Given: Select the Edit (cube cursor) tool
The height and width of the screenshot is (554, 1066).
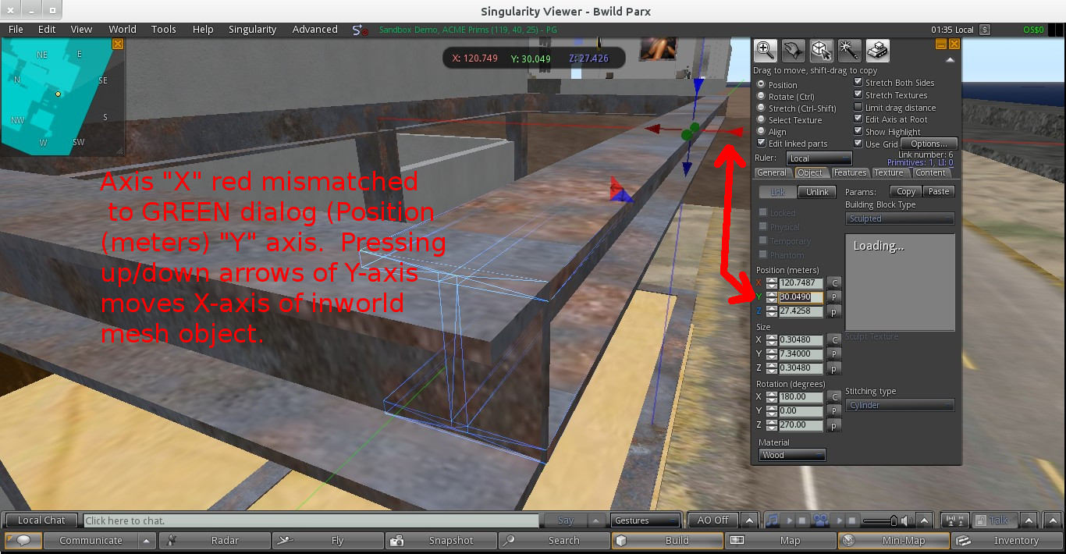Looking at the screenshot, I should 822,51.
